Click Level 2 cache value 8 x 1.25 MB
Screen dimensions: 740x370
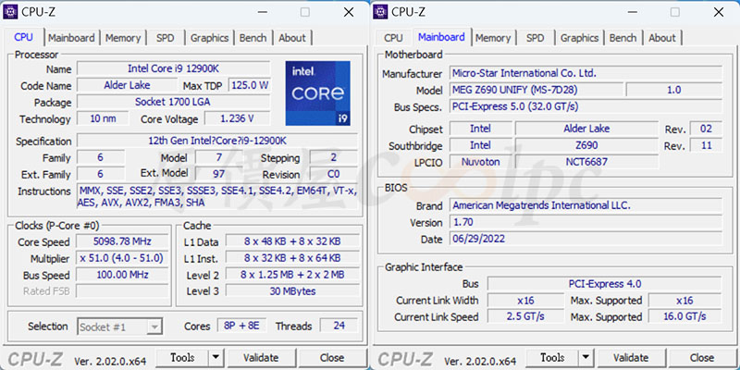click(x=292, y=275)
